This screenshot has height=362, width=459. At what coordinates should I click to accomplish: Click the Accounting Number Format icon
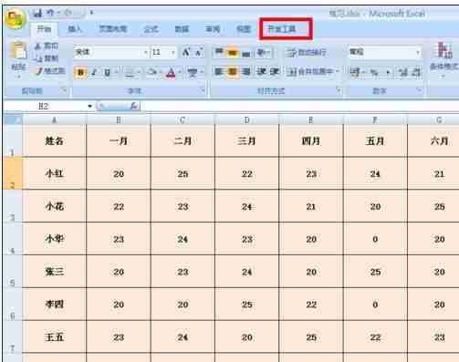pyautogui.click(x=355, y=72)
